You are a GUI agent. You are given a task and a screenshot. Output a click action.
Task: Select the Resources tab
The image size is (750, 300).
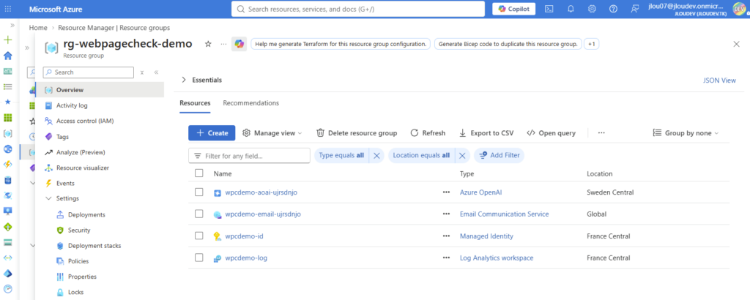pos(195,102)
